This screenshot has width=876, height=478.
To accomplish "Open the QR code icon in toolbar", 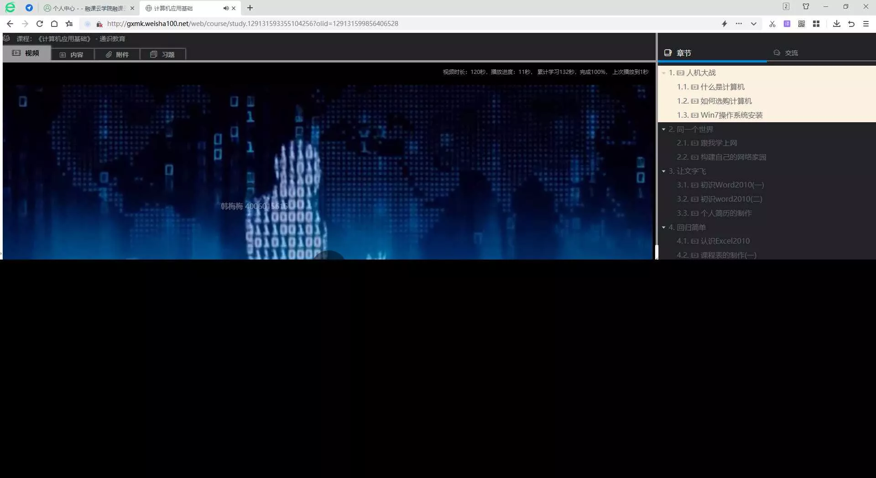I will click(x=802, y=24).
